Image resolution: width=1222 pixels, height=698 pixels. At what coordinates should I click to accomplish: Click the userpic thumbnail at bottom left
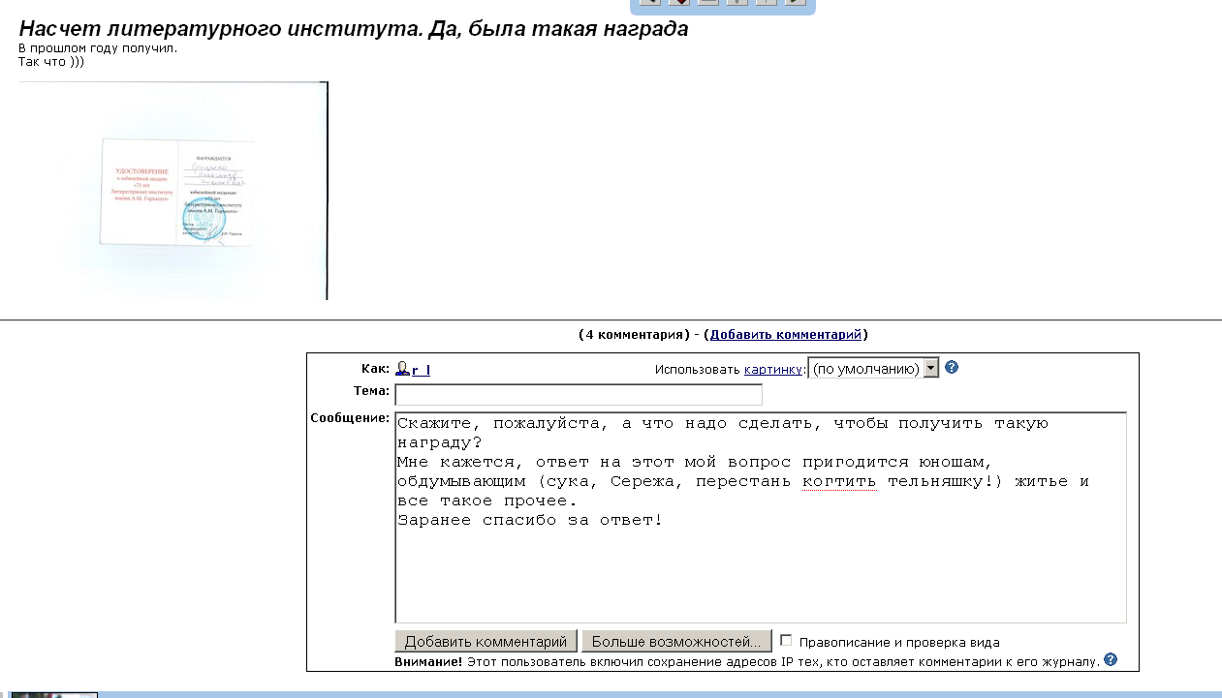coord(53,694)
